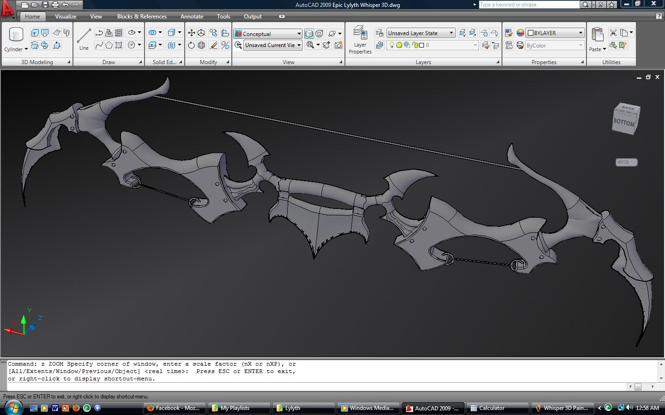Open Windows Media taskbar button

pyautogui.click(x=368, y=408)
